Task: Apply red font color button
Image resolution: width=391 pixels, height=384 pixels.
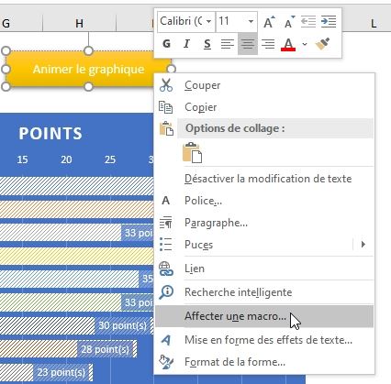Action: [288, 44]
